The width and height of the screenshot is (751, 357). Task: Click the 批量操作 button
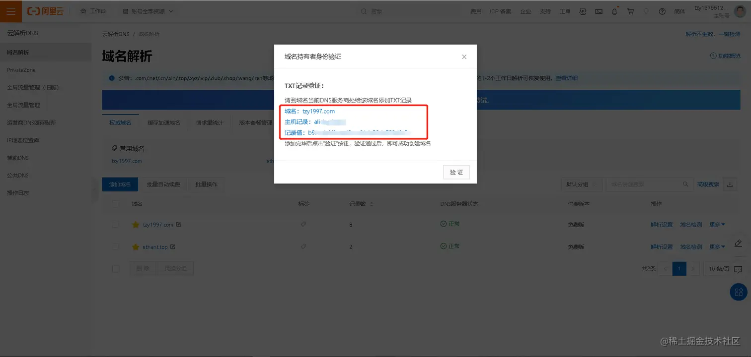pos(206,184)
